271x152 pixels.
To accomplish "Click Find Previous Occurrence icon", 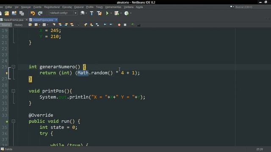I will coord(60,25).
